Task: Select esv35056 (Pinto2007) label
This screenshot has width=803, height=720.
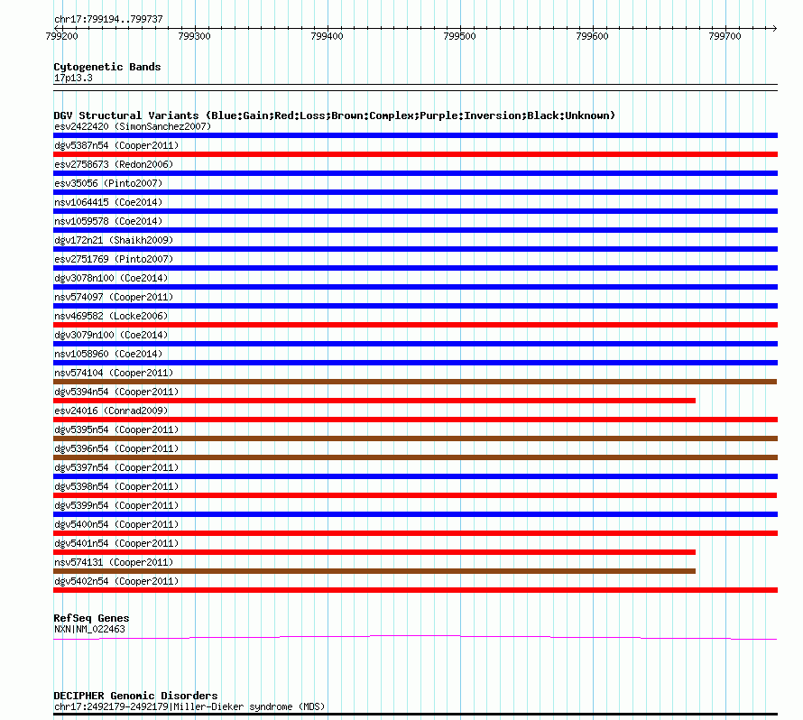Action: 108,183
